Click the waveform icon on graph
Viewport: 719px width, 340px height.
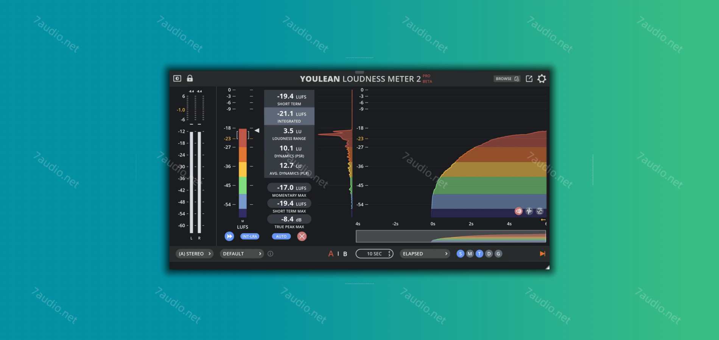pos(529,211)
